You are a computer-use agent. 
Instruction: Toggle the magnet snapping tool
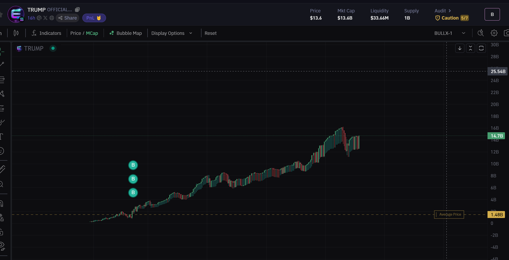[2, 203]
